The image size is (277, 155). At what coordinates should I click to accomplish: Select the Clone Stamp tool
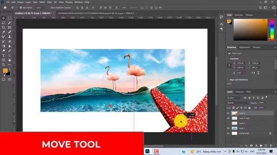pyautogui.click(x=10, y=37)
